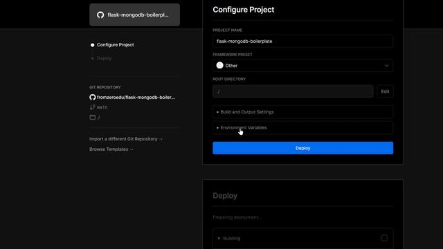Click the Preparing deployment status text

tap(237, 217)
